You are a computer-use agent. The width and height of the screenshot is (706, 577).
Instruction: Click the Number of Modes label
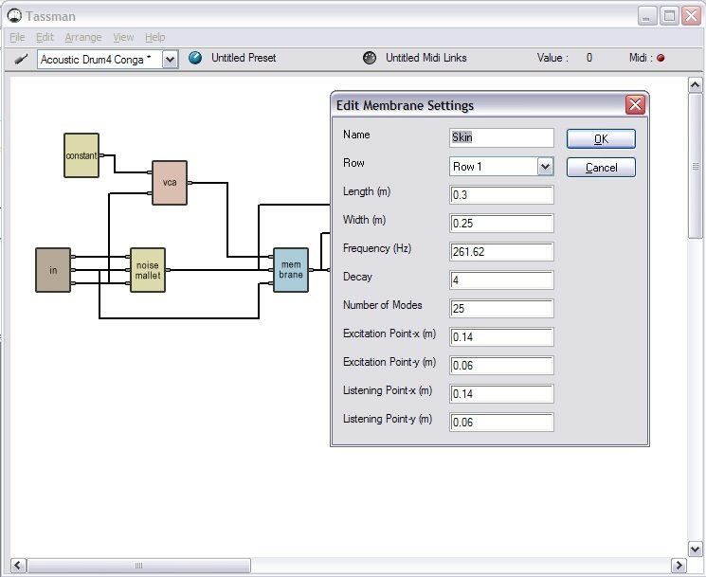pyautogui.click(x=382, y=305)
